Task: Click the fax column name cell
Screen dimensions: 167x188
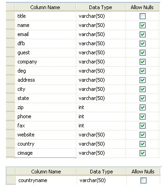Action: (x=45, y=125)
